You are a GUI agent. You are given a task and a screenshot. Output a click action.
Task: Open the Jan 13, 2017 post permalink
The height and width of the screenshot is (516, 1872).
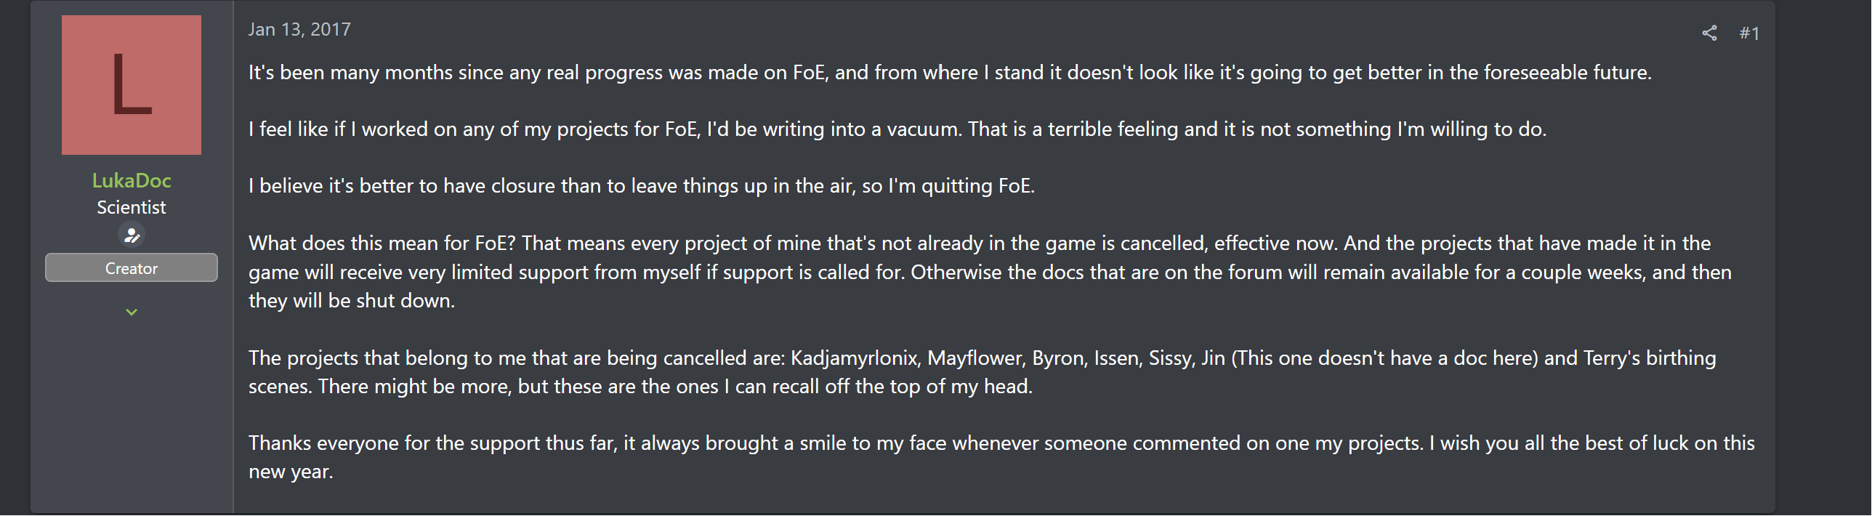pyautogui.click(x=299, y=29)
